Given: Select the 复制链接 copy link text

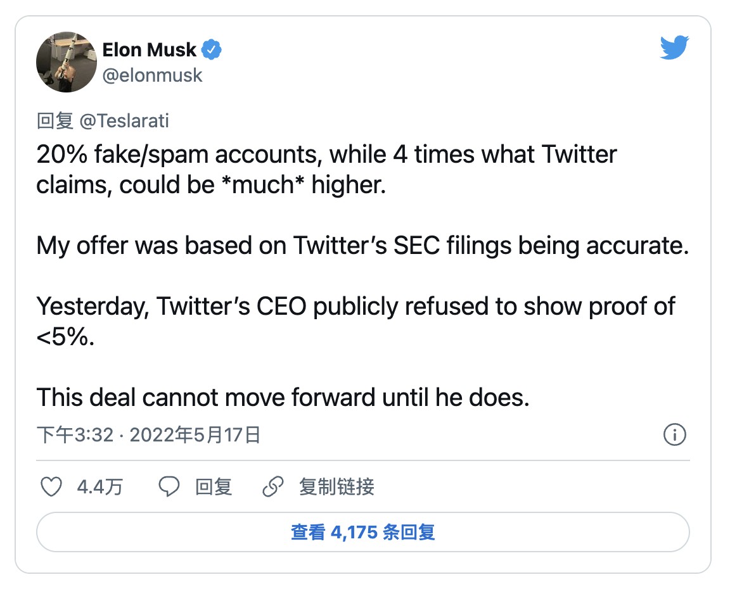Looking at the screenshot, I should (x=336, y=486).
